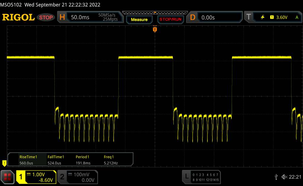Toggle channel 1 with the yellow 1 label
The width and height of the screenshot is (303, 186).
(x=21, y=177)
